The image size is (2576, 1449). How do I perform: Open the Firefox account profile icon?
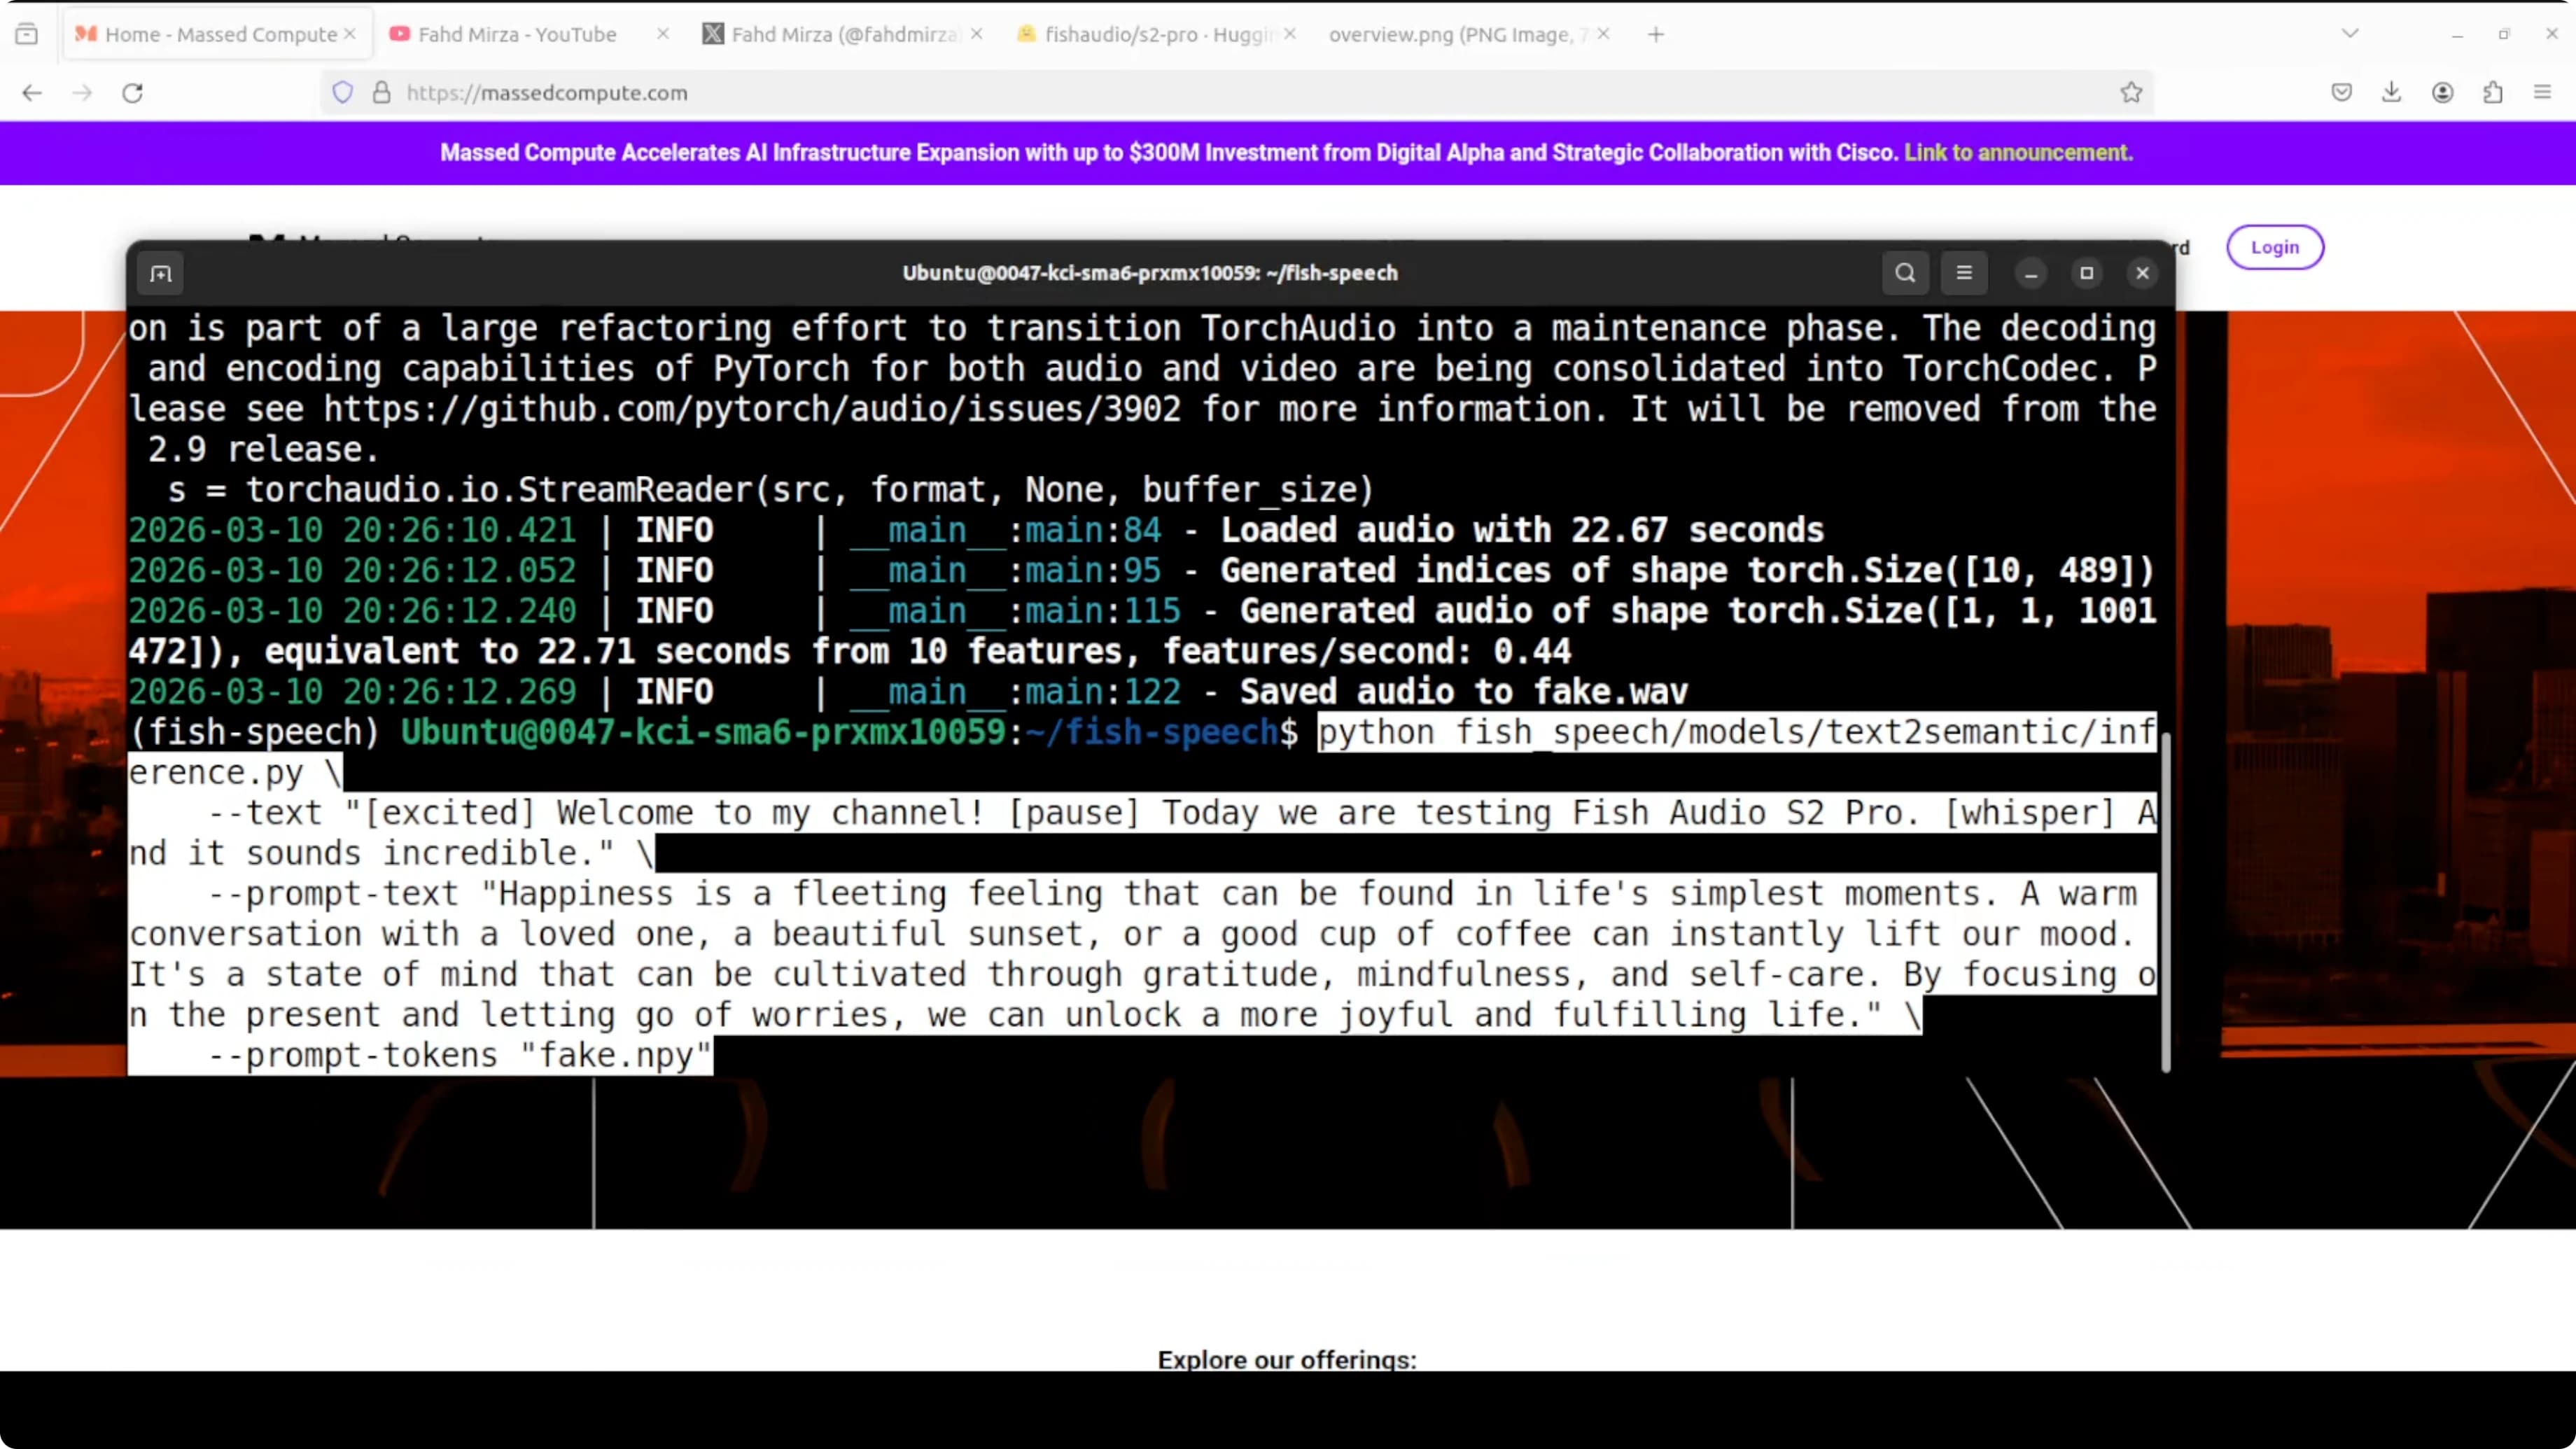tap(2442, 92)
